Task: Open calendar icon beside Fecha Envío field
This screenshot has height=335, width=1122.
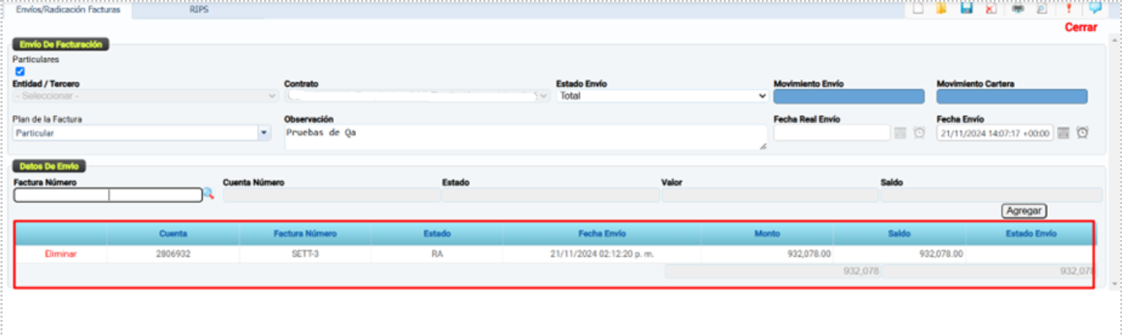Action: [1063, 133]
